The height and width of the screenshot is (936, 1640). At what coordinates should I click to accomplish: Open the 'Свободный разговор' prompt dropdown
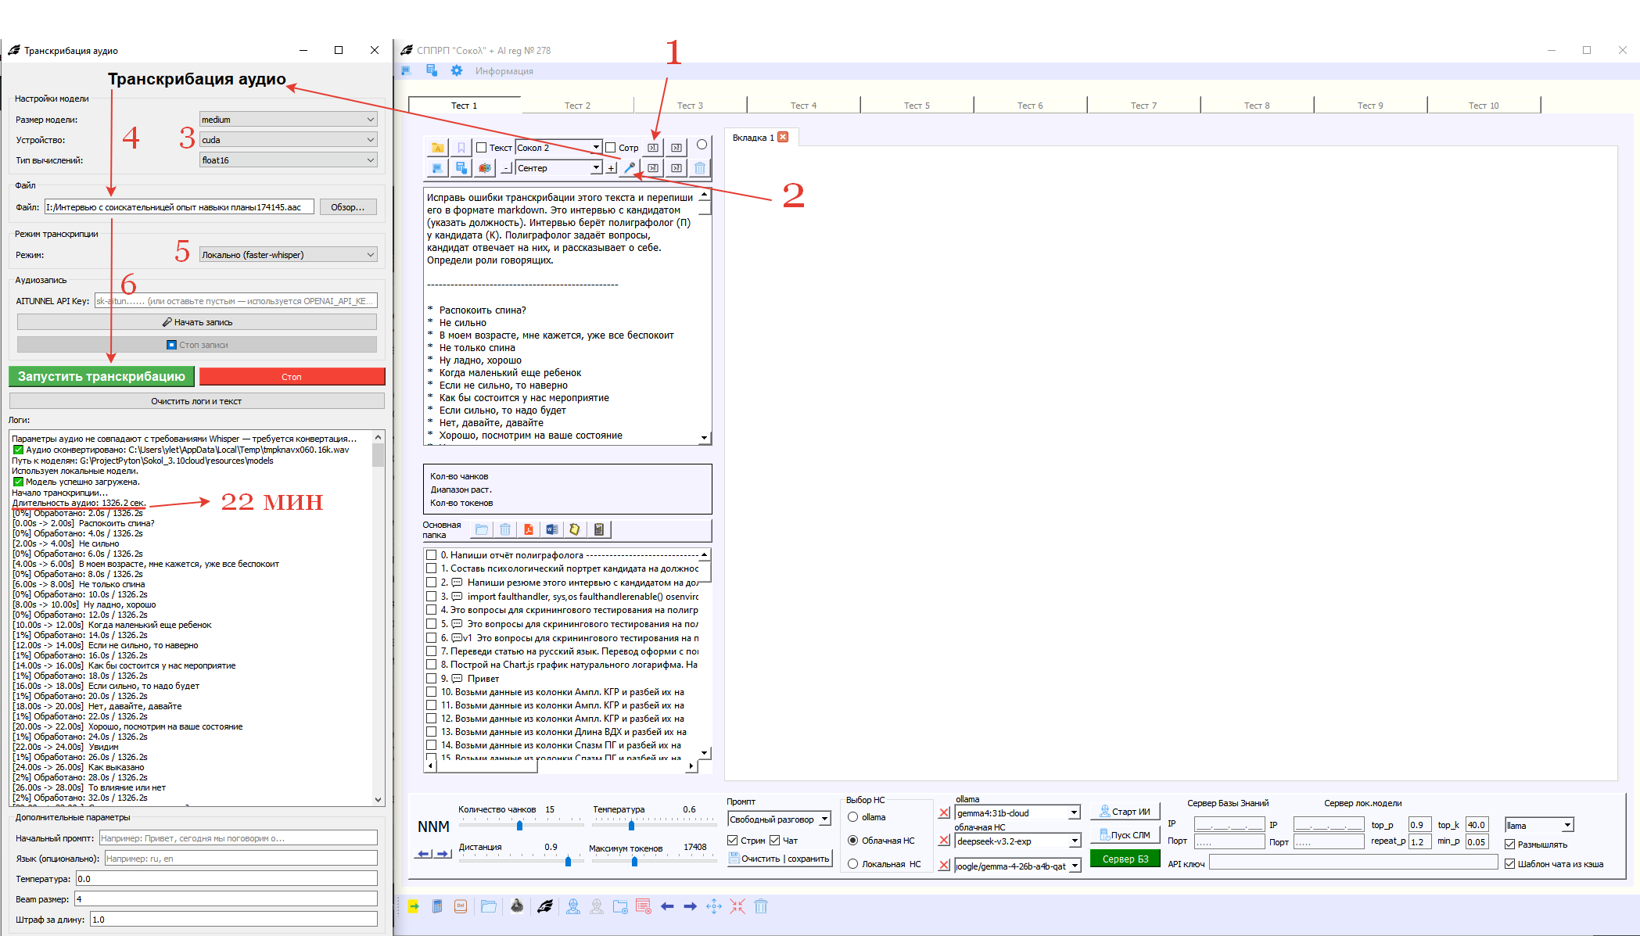(x=779, y=819)
